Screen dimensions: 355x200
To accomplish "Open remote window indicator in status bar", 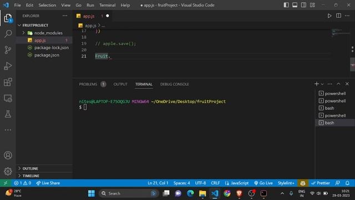I will click(x=6, y=183).
